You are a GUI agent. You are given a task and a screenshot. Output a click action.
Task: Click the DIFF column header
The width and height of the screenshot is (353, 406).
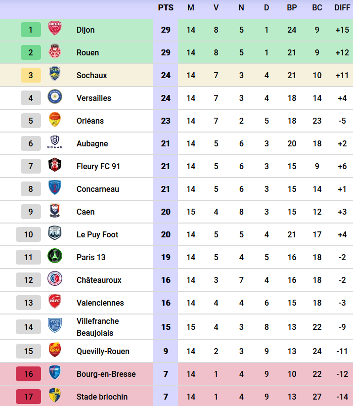point(342,7)
